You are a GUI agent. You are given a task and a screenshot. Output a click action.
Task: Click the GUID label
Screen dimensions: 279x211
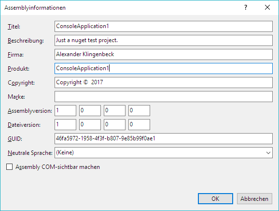click(15, 139)
